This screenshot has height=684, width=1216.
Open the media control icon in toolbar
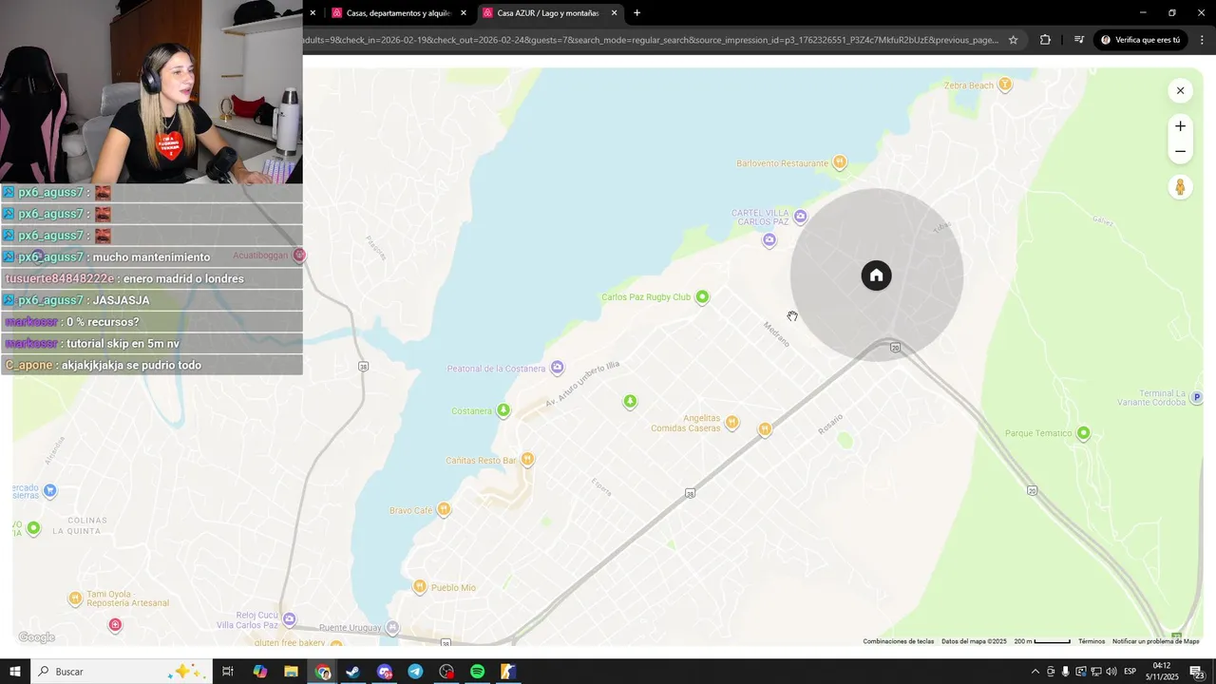point(1078,40)
